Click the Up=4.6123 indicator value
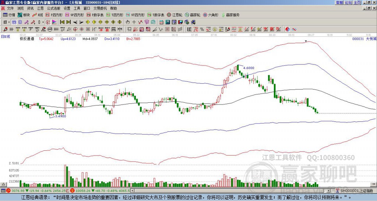377x201 pixels. point(68,39)
